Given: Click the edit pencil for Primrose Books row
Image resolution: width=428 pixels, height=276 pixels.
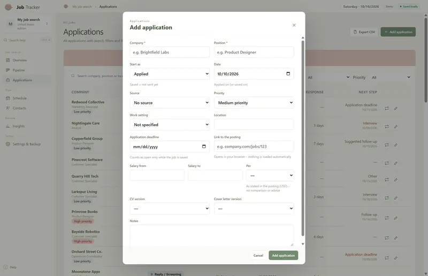Looking at the screenshot, I should tap(395, 218).
